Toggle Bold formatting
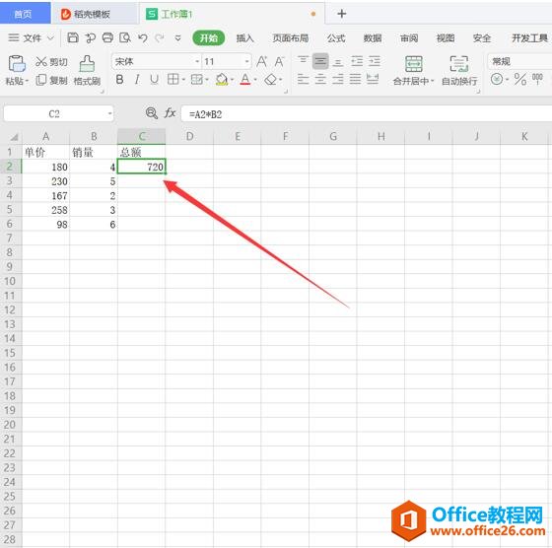552x548 pixels. (119, 80)
